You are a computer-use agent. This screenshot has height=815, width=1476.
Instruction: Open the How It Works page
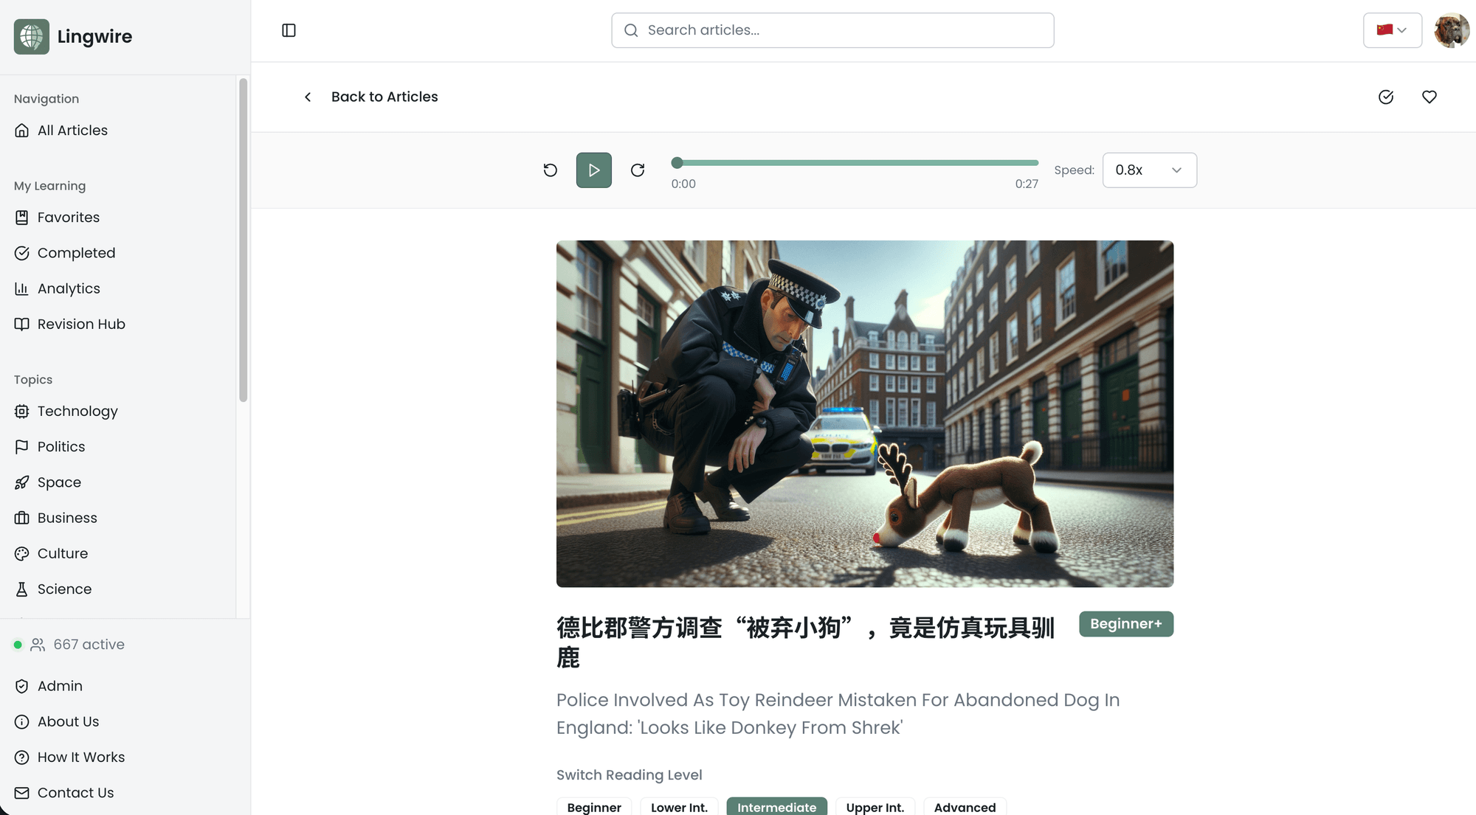coord(81,757)
